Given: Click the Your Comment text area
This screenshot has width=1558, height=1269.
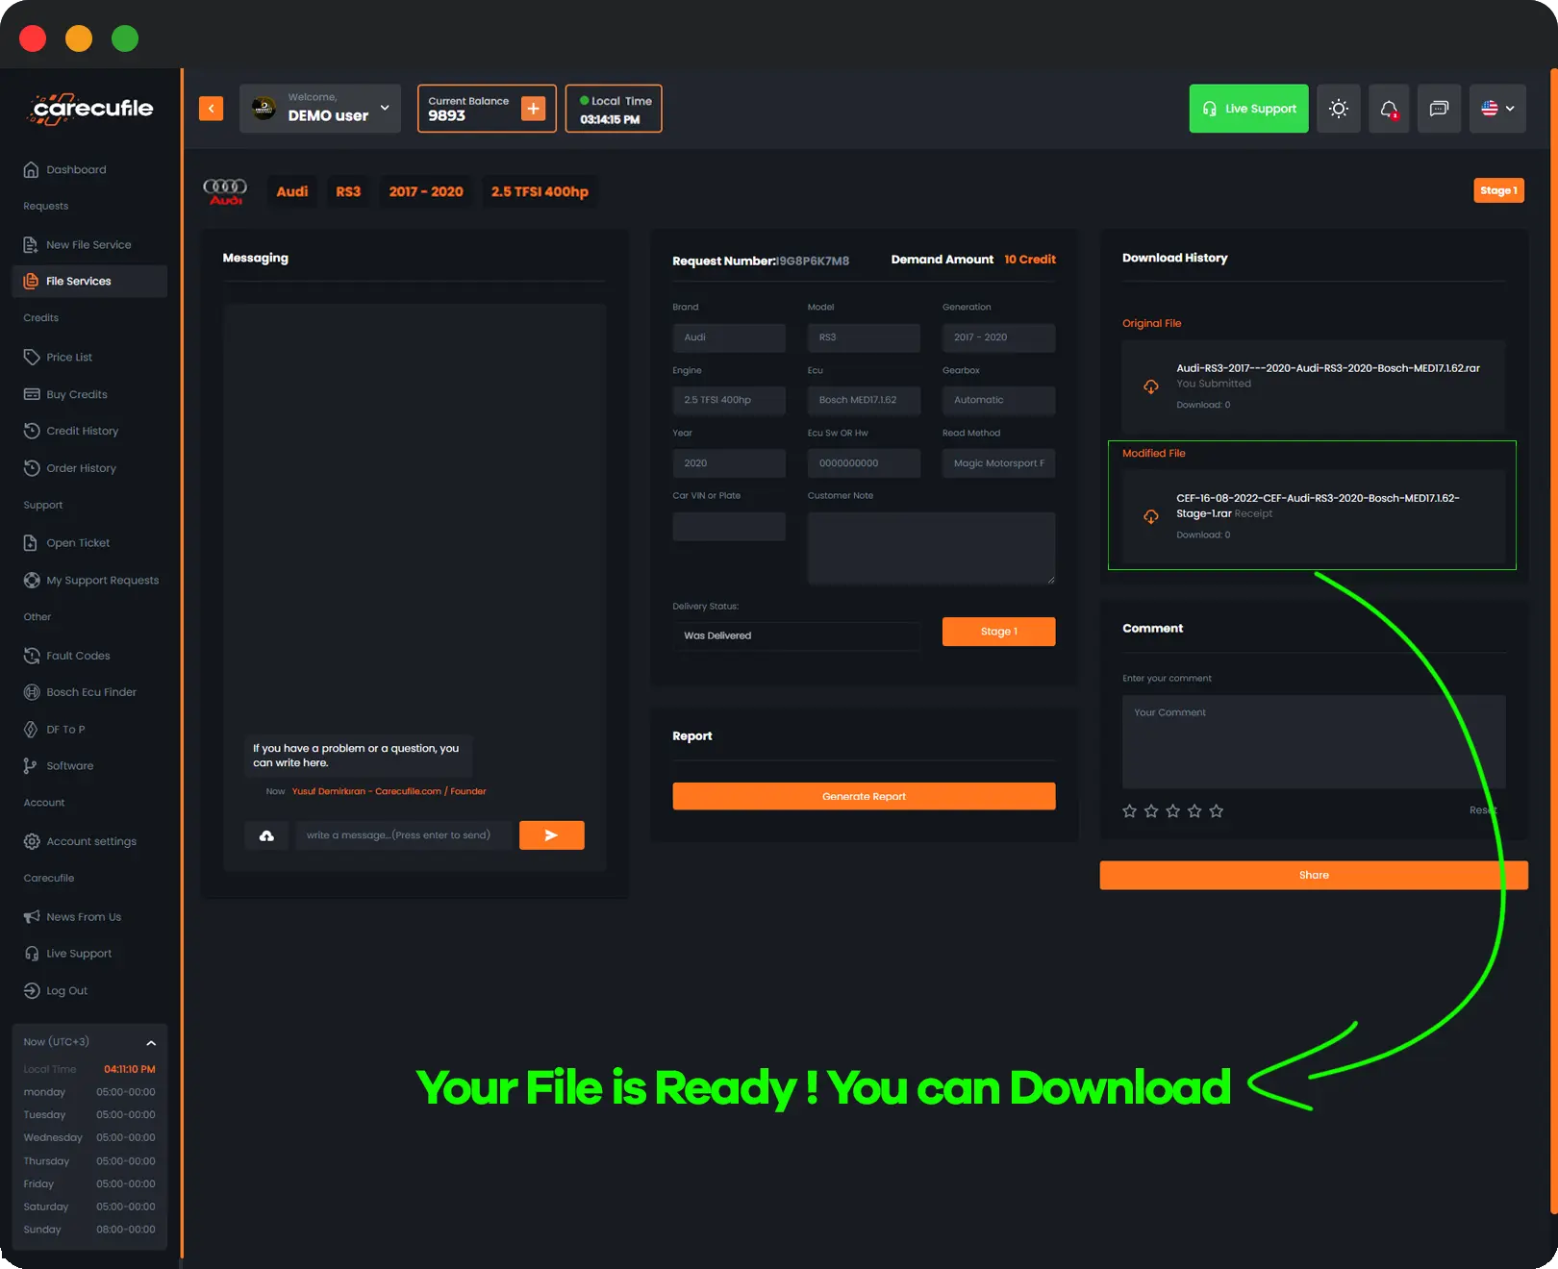Looking at the screenshot, I should 1313,741.
